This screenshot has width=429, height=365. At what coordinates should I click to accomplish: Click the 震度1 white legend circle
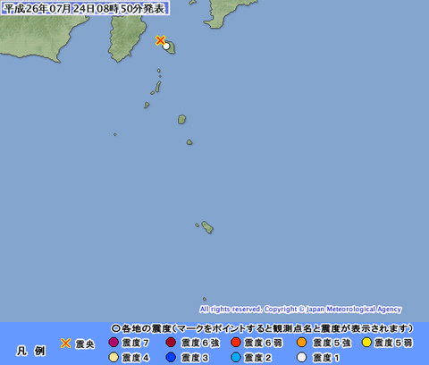click(x=302, y=357)
